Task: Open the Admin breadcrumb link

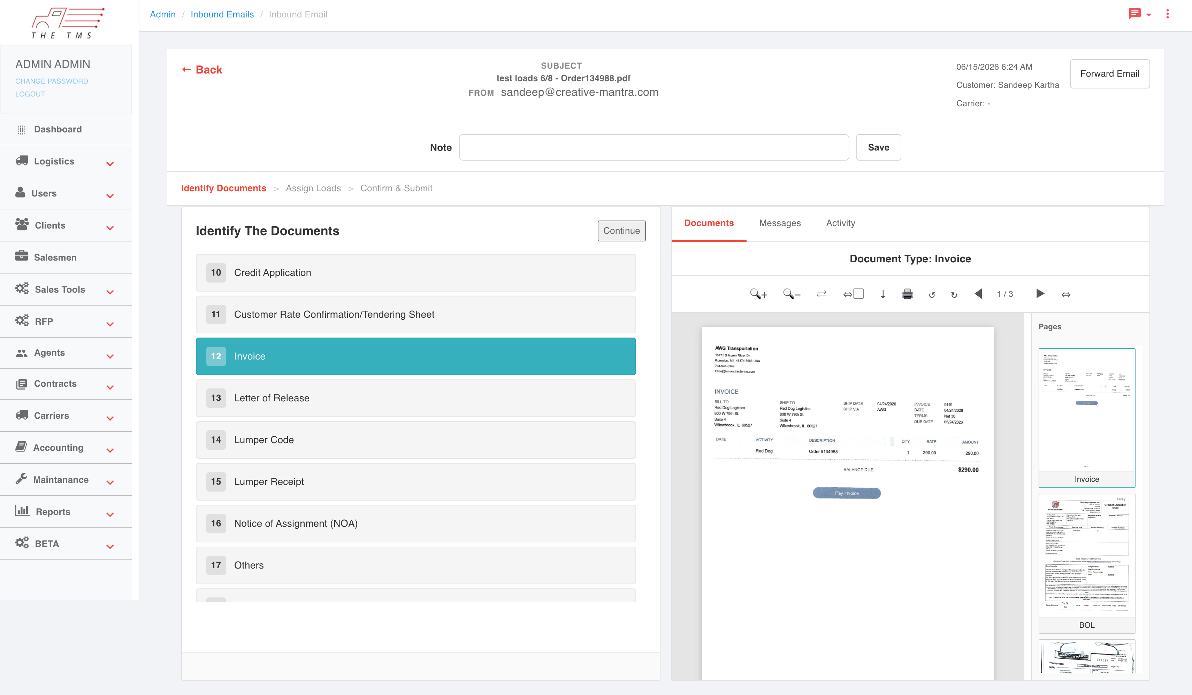Action: (162, 14)
